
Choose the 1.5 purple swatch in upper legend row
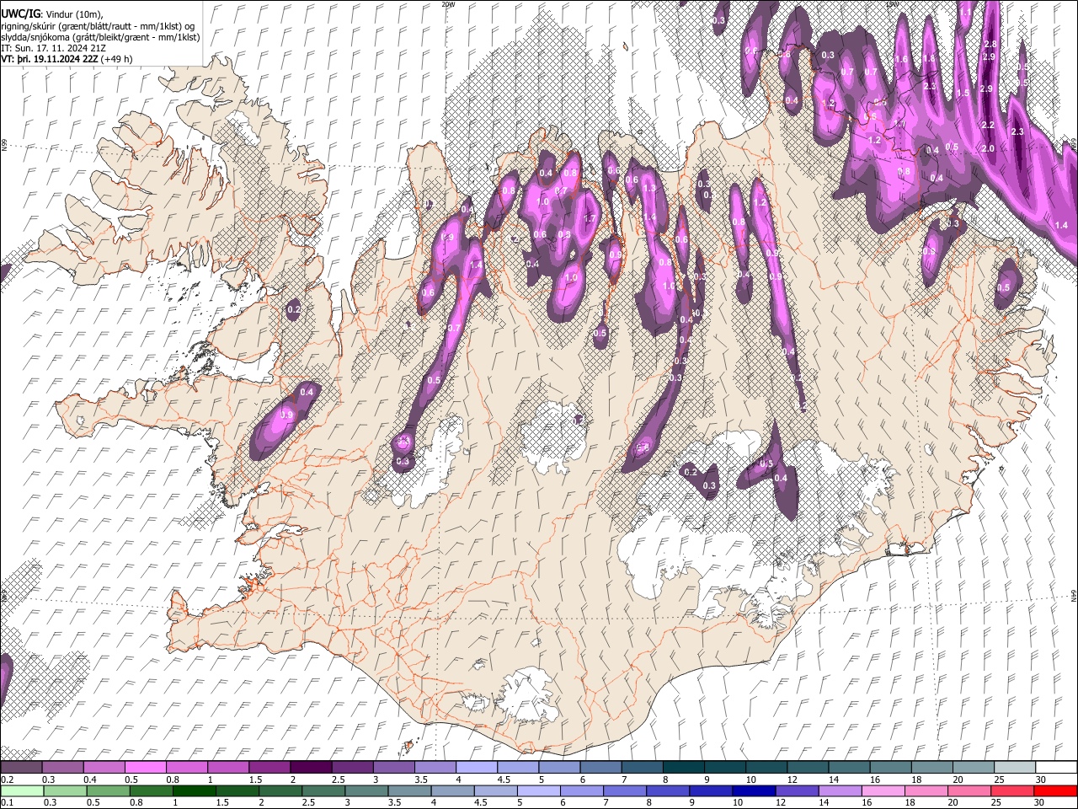coord(269,767)
